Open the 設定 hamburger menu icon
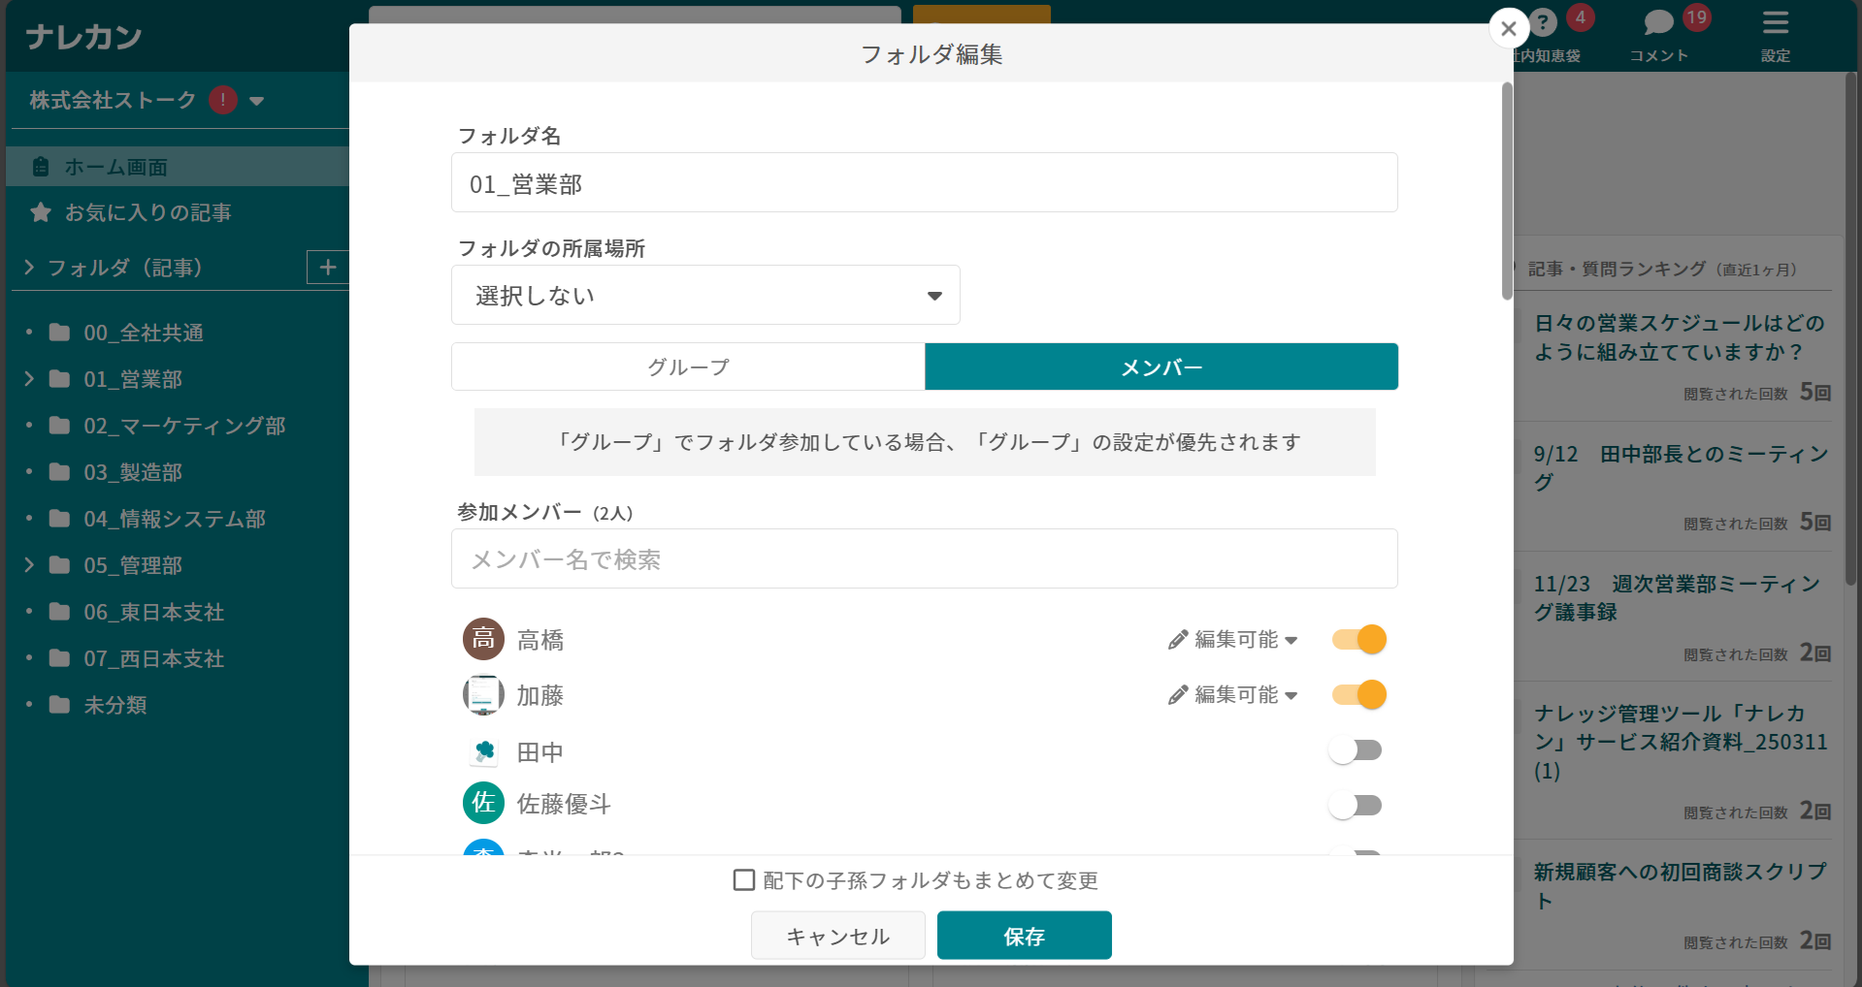1862x987 pixels. pyautogui.click(x=1775, y=21)
